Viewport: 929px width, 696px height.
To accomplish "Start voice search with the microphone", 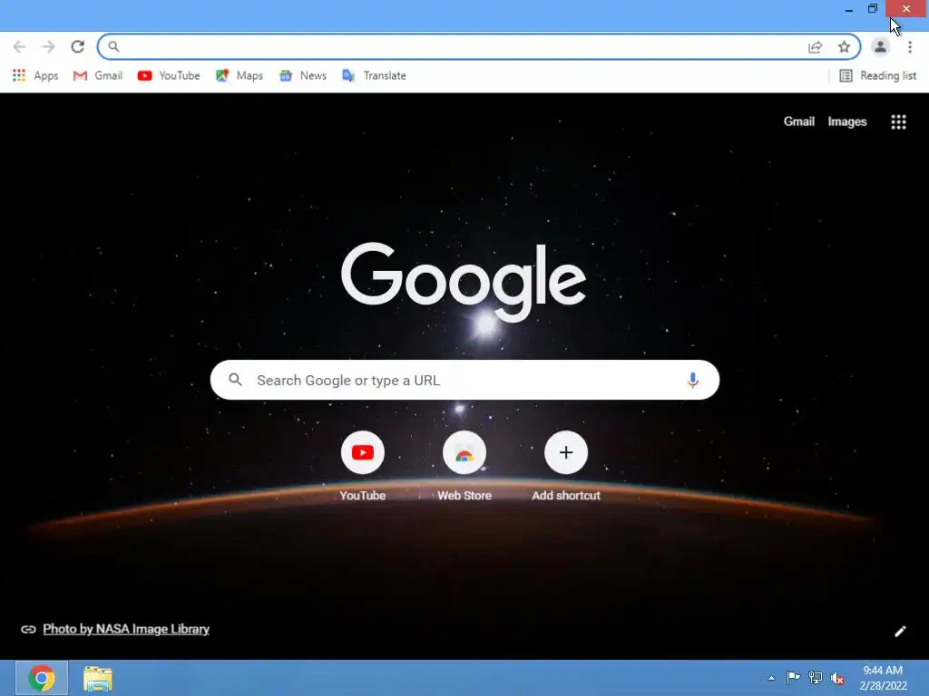I will pos(692,380).
